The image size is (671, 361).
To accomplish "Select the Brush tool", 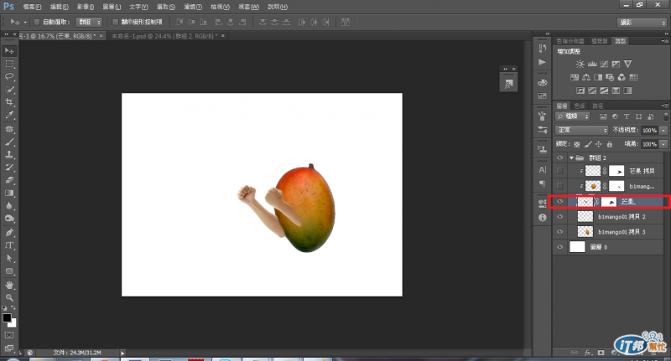I will tap(9, 142).
